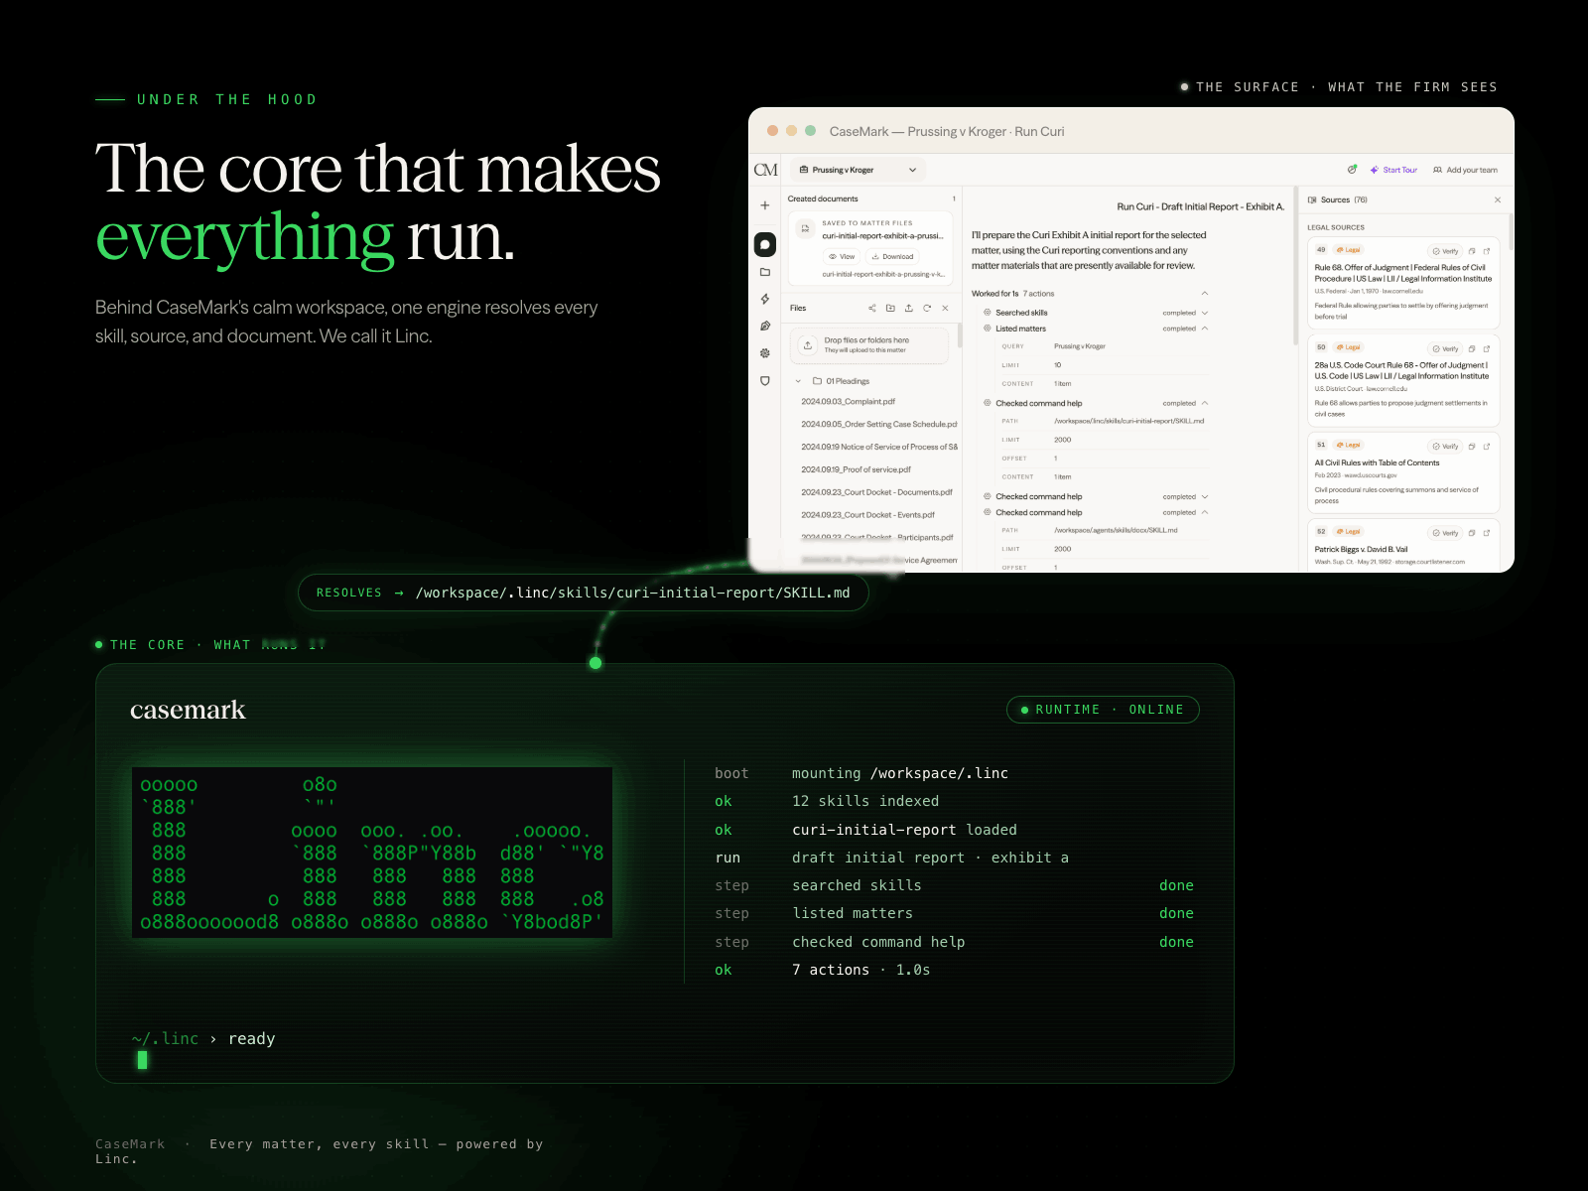Open source 51 external link icon

tap(1487, 446)
